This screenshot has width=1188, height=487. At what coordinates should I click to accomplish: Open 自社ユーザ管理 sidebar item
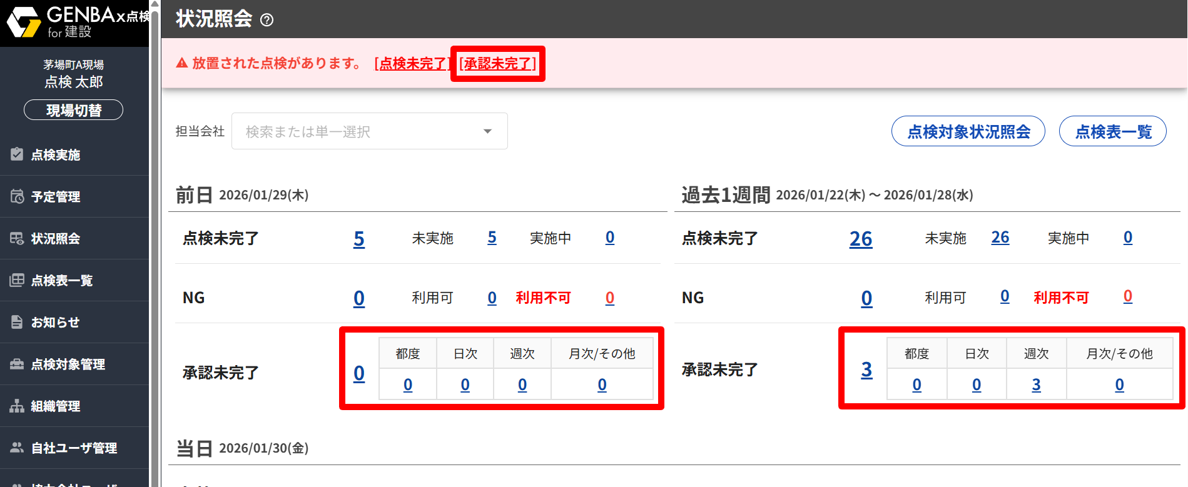pyautogui.click(x=74, y=448)
